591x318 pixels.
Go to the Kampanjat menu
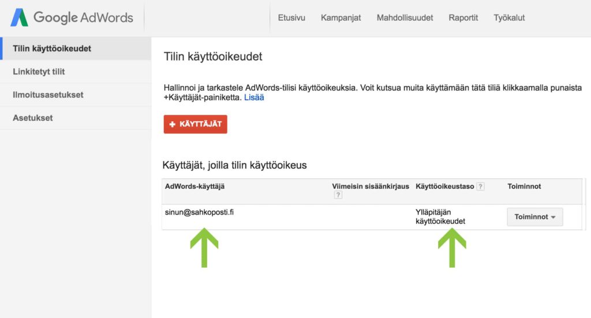point(341,18)
